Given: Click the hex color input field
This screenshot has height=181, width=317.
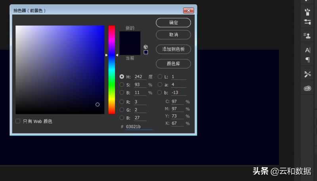Looking at the screenshot, I should click(139, 126).
